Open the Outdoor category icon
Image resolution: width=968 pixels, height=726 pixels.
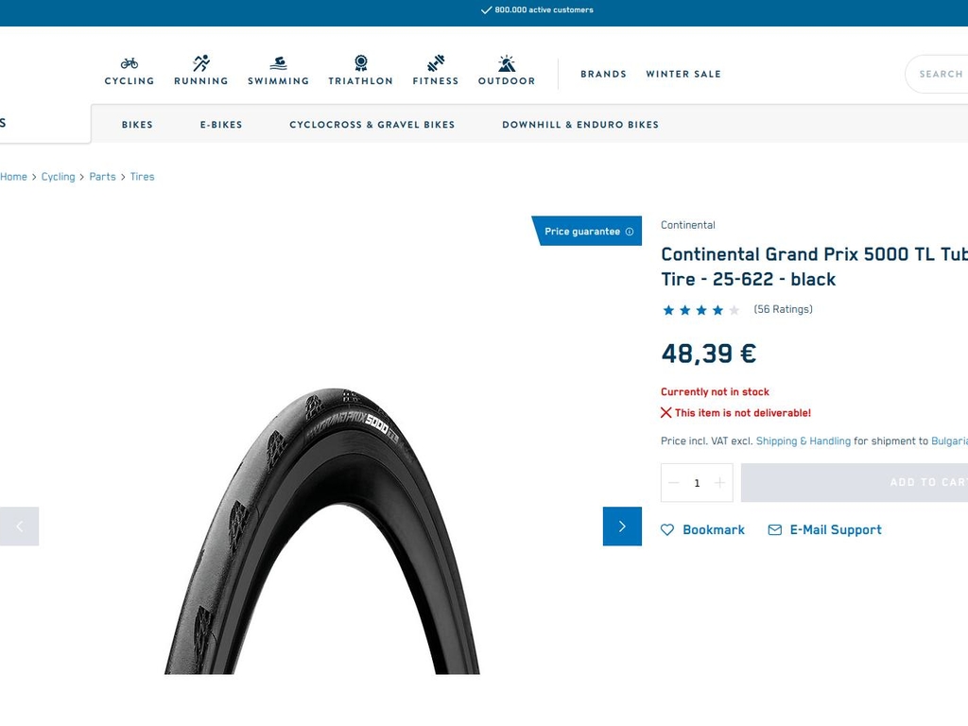coord(507,63)
